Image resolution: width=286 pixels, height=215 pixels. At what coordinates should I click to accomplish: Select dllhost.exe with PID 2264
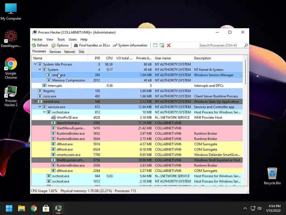(x=137, y=170)
